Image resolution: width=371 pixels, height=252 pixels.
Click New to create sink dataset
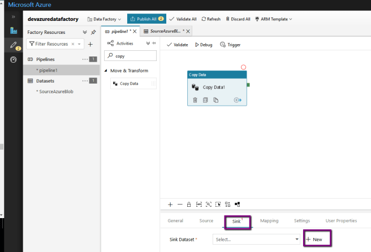(x=314, y=239)
